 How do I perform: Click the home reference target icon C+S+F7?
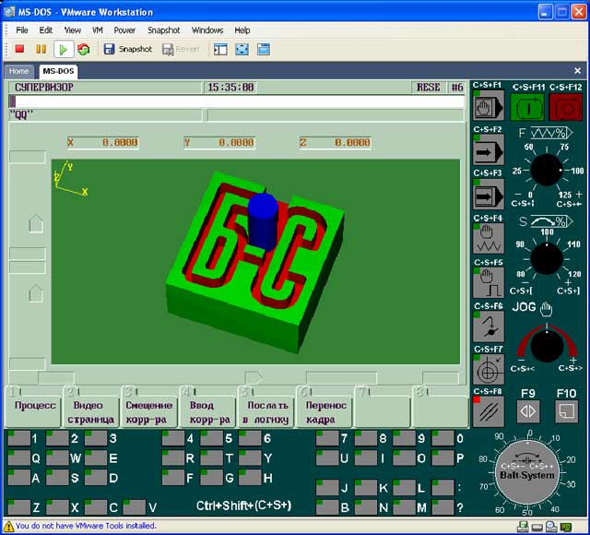[x=488, y=370]
